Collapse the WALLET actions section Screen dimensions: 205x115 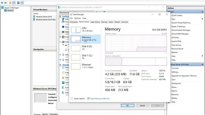[202, 11]
